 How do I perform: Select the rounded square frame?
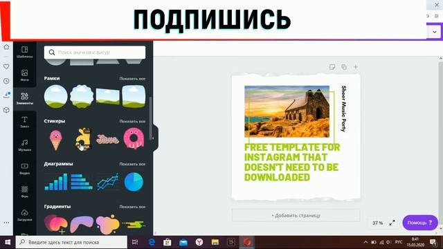pos(134,97)
